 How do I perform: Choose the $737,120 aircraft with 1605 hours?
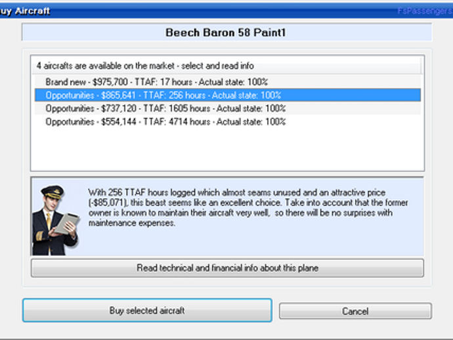click(228, 108)
